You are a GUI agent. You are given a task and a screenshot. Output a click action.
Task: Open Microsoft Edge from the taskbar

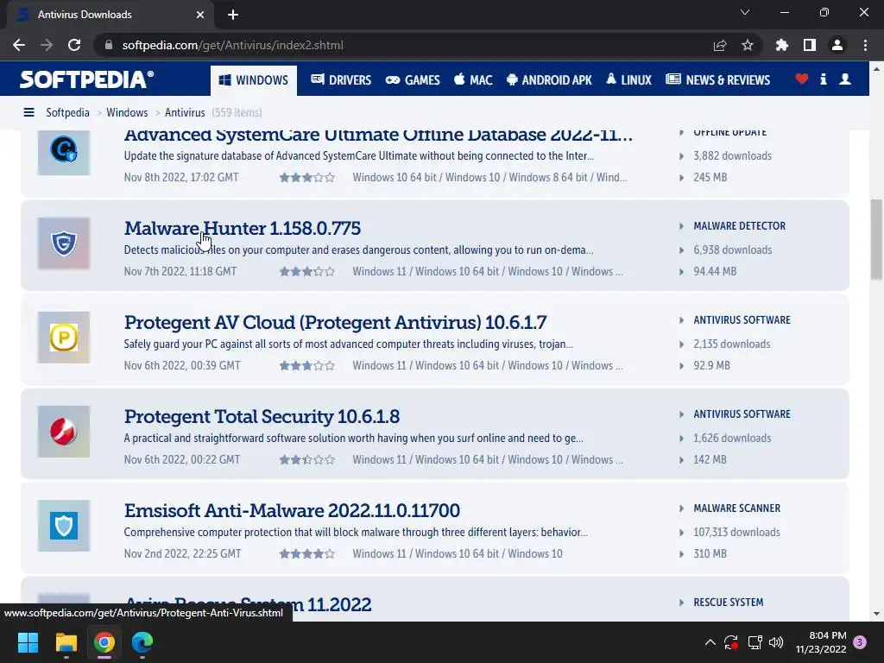[x=142, y=642]
